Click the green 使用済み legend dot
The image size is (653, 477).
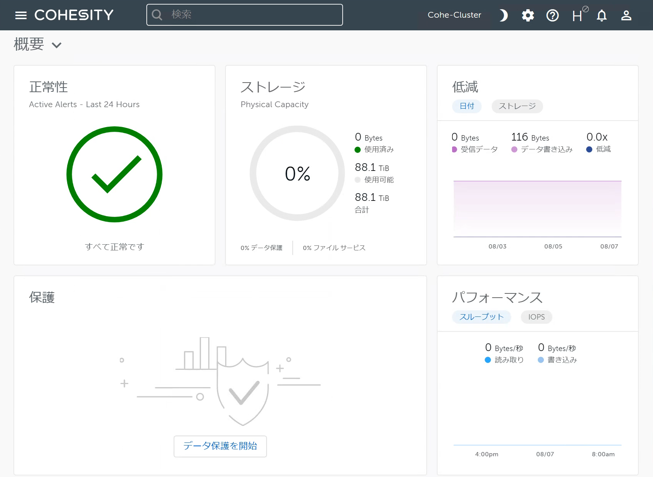point(358,150)
